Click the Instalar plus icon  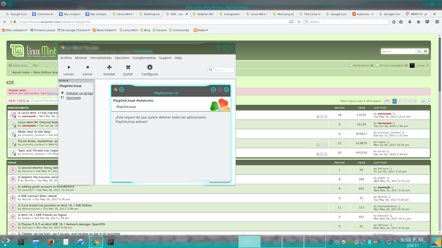pos(109,67)
